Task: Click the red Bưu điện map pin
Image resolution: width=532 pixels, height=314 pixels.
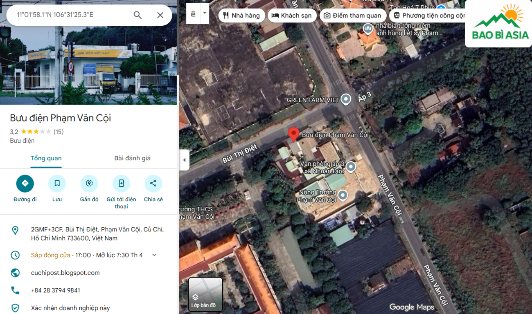Action: (x=293, y=134)
